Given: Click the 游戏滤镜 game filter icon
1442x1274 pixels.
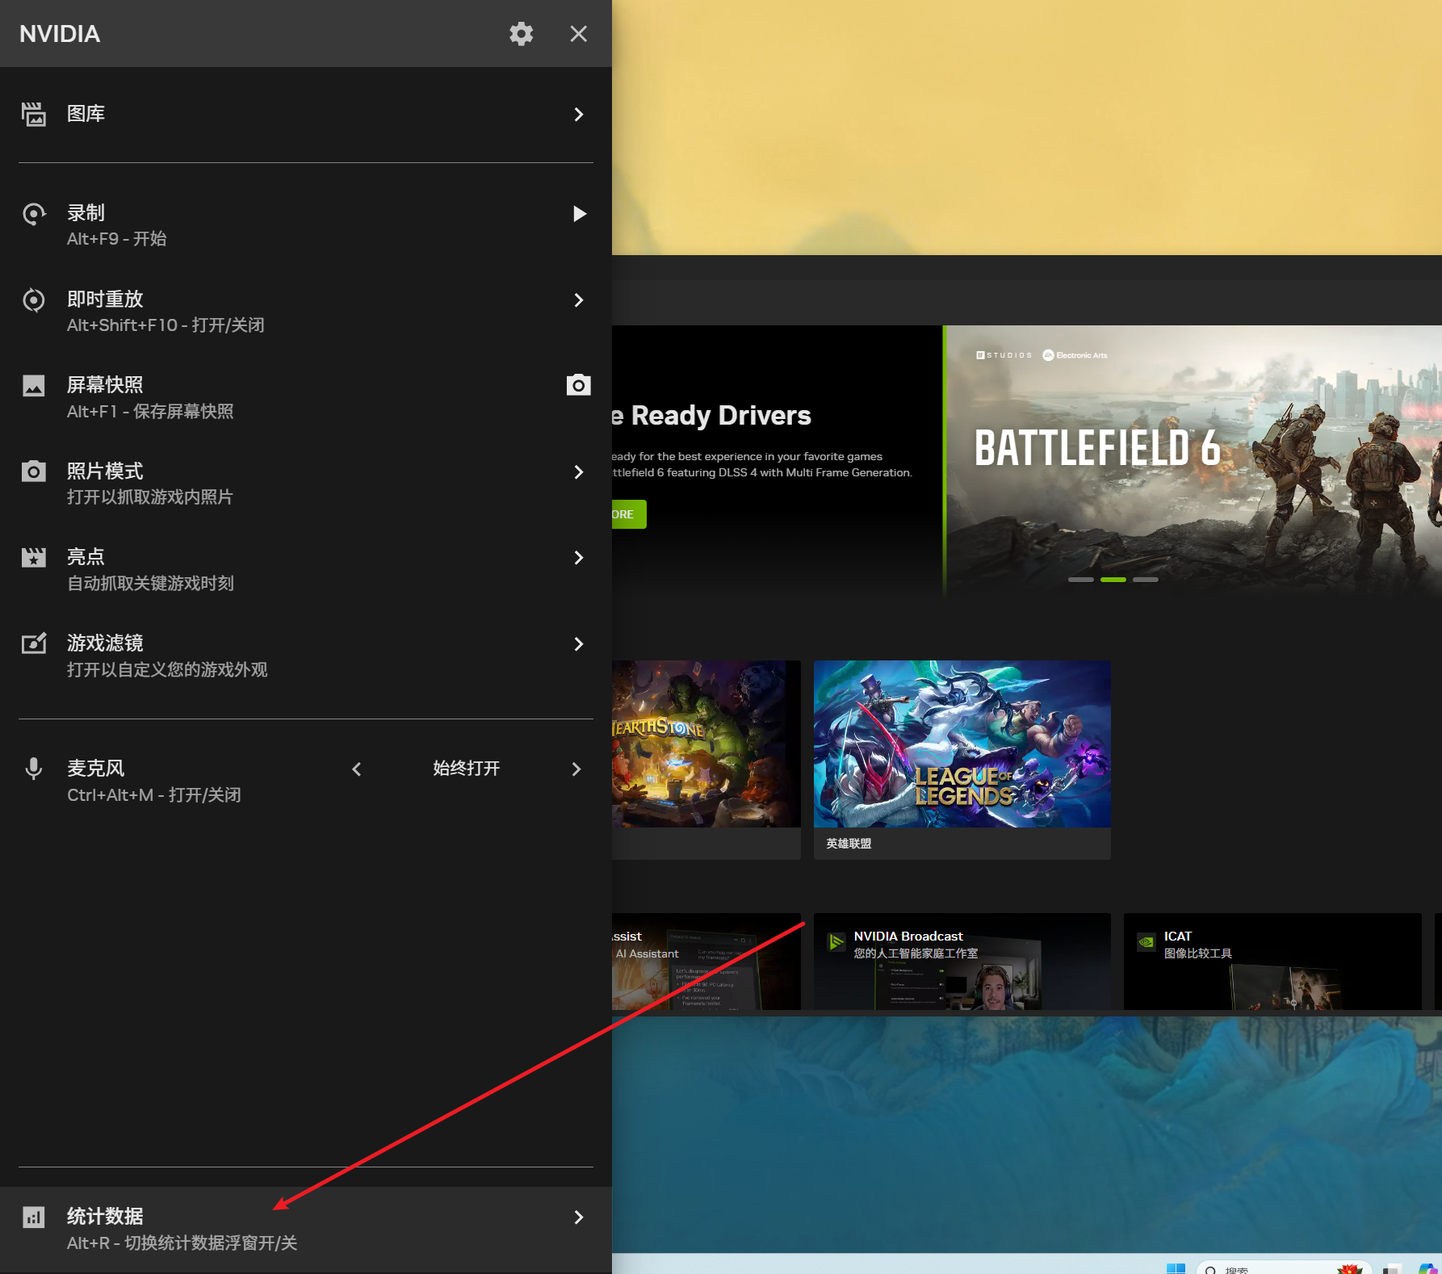Looking at the screenshot, I should (x=33, y=643).
